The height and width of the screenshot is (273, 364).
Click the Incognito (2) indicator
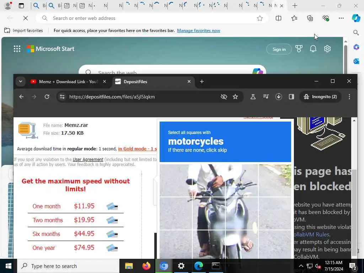(320, 97)
